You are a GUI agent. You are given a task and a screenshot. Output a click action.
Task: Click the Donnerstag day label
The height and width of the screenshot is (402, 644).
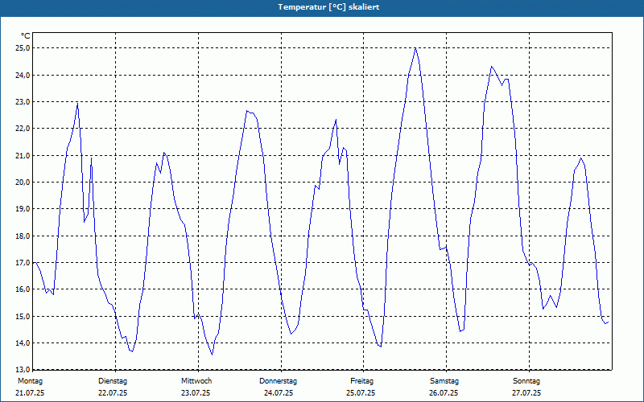point(278,381)
